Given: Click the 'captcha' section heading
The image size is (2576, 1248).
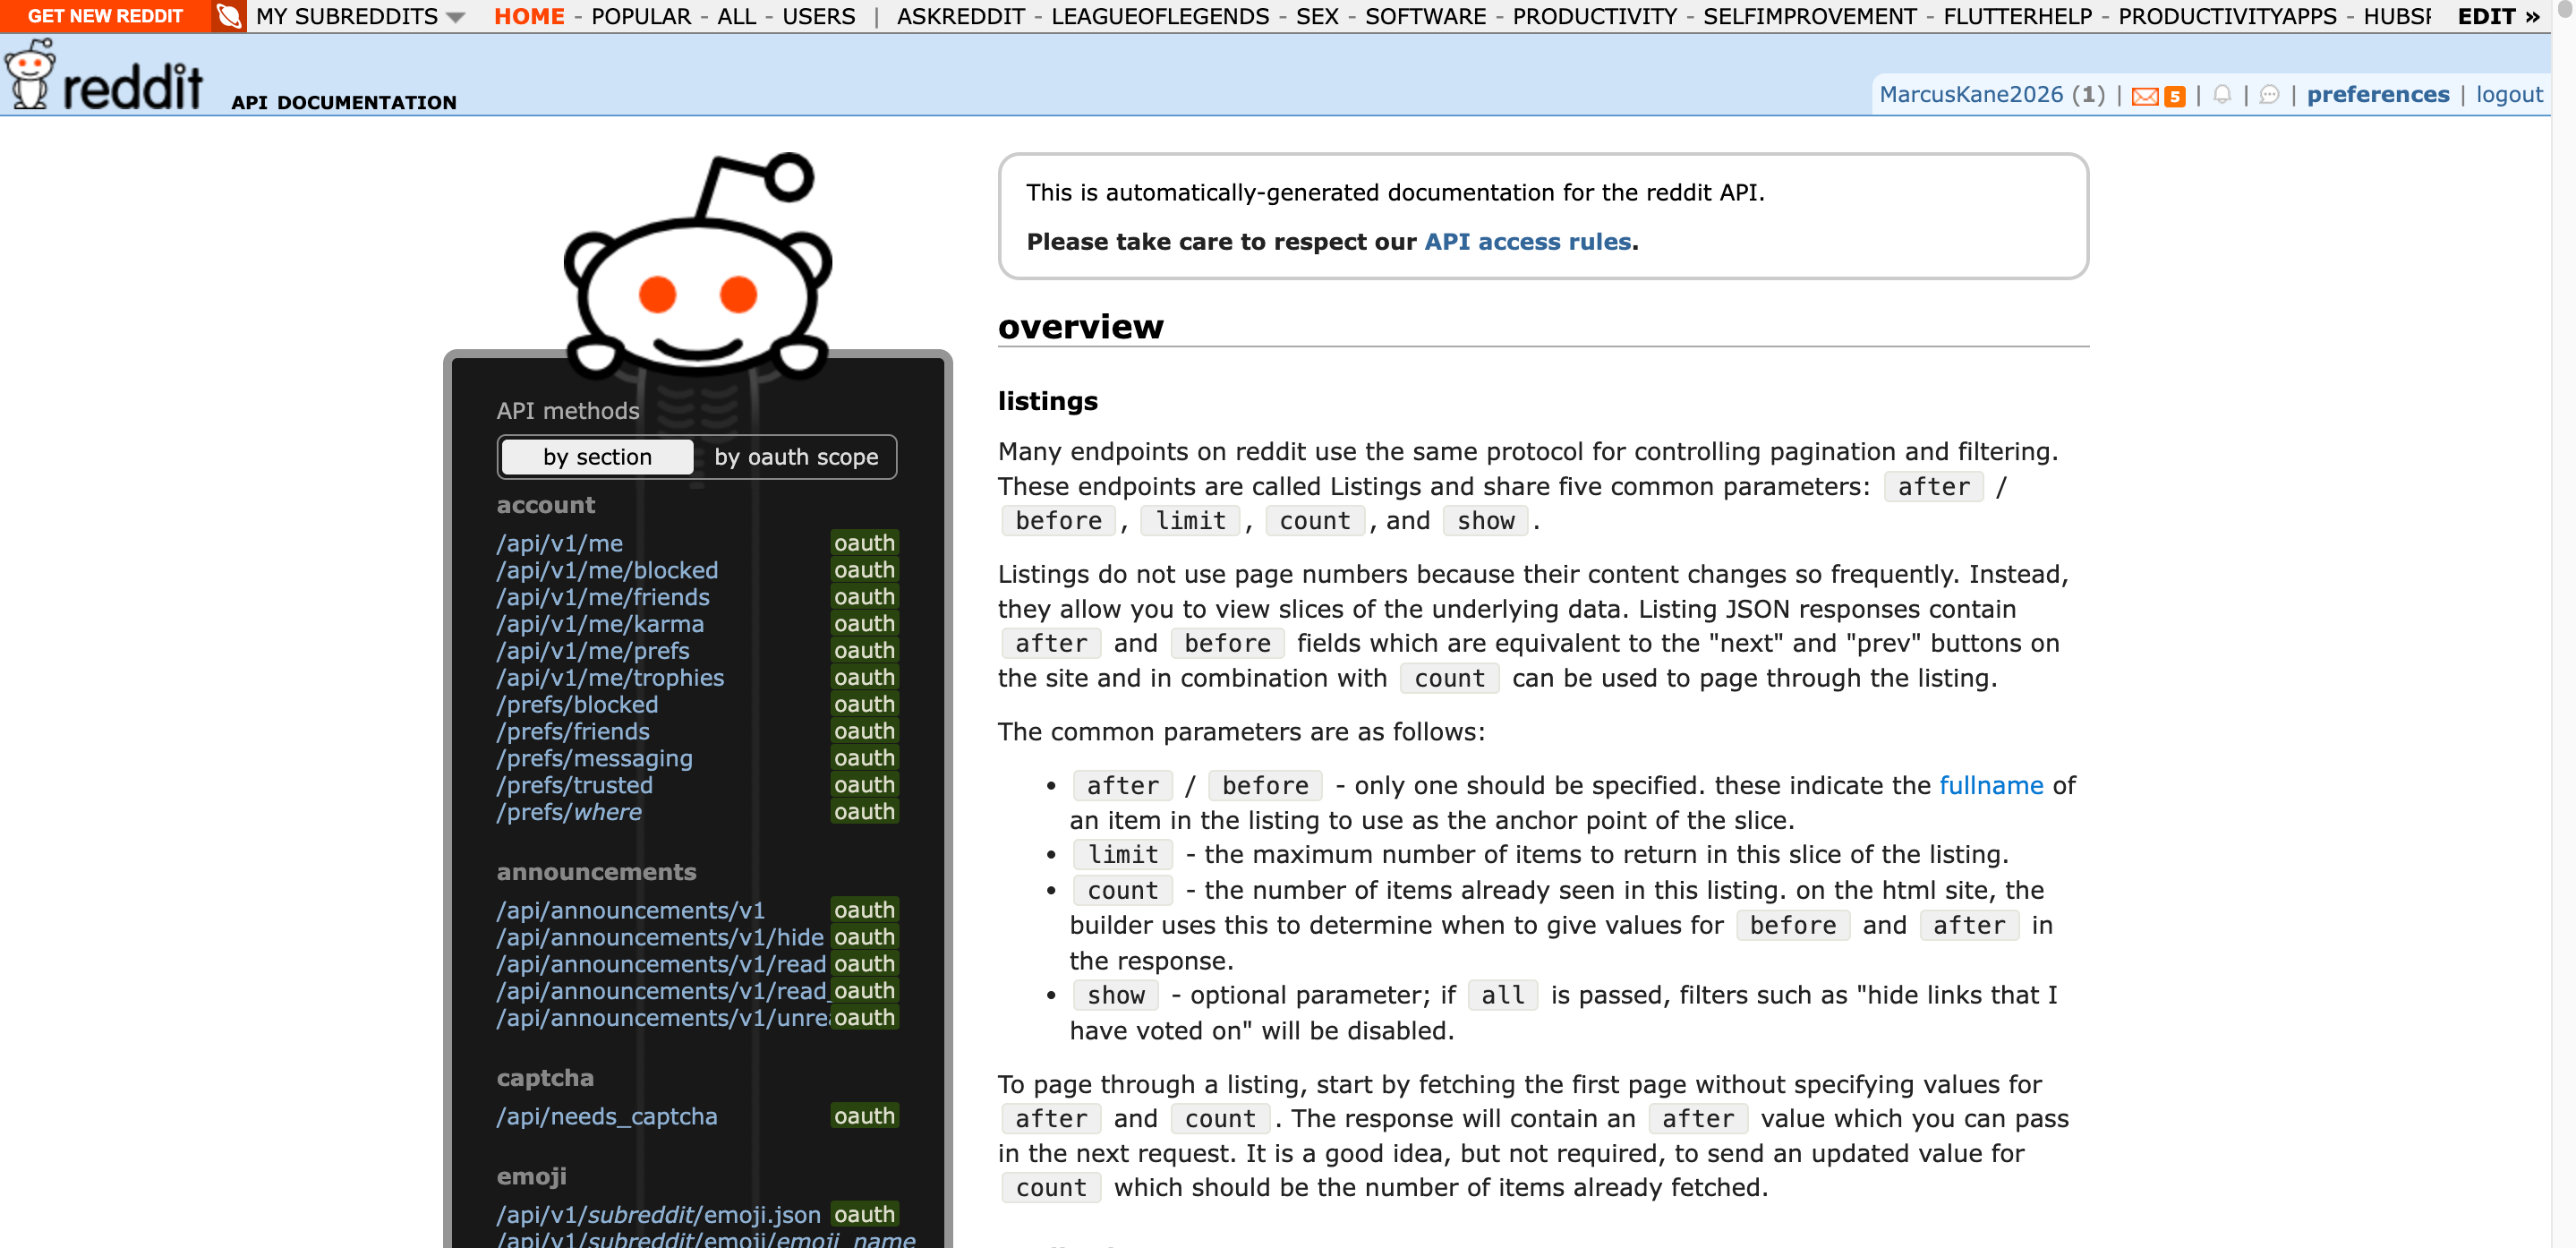Looking at the screenshot, I should click(x=545, y=1078).
